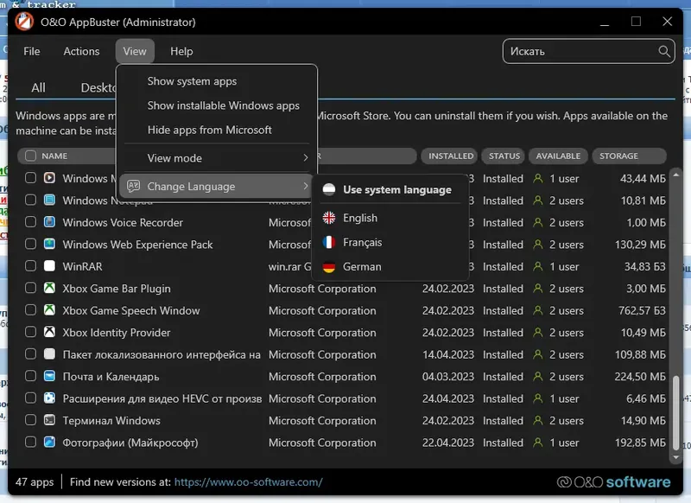Screen dimensions: 691x503
Task: Click the Фотографии (Майкрософт) app icon
Action: click(x=49, y=443)
